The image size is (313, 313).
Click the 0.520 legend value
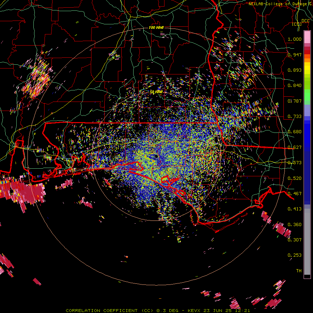(295, 178)
